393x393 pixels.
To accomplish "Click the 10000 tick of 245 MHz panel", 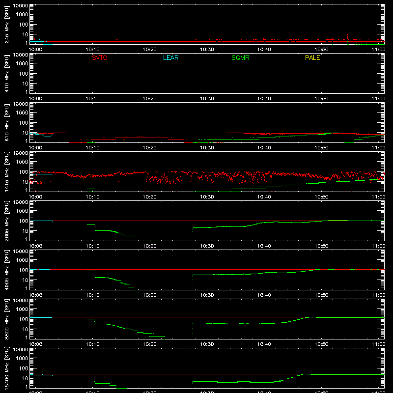I will click(x=21, y=6).
